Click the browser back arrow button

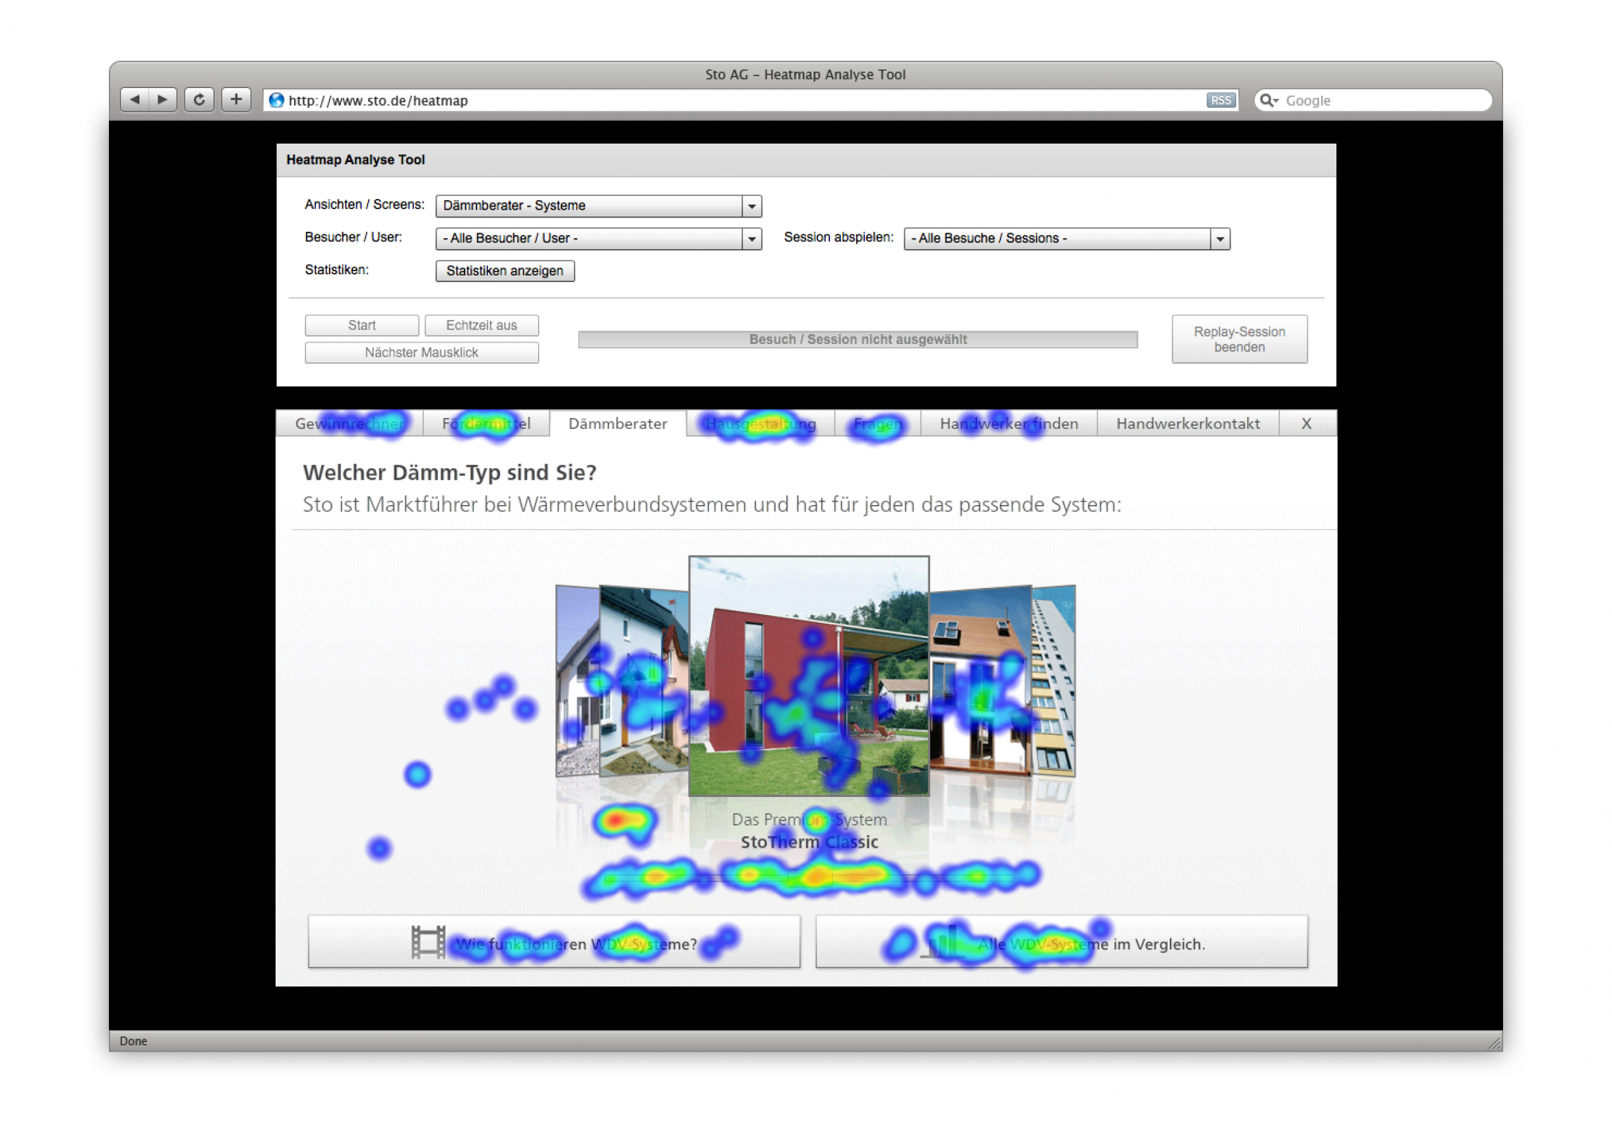point(135,99)
